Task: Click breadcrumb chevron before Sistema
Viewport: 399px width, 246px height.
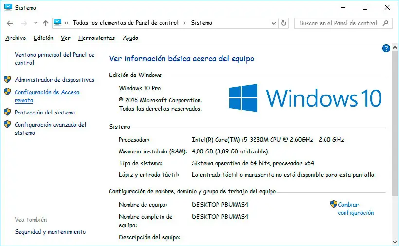Action: [x=185, y=23]
